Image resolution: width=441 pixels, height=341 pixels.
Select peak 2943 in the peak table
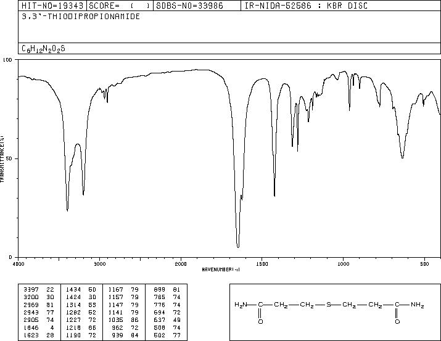tap(31, 312)
